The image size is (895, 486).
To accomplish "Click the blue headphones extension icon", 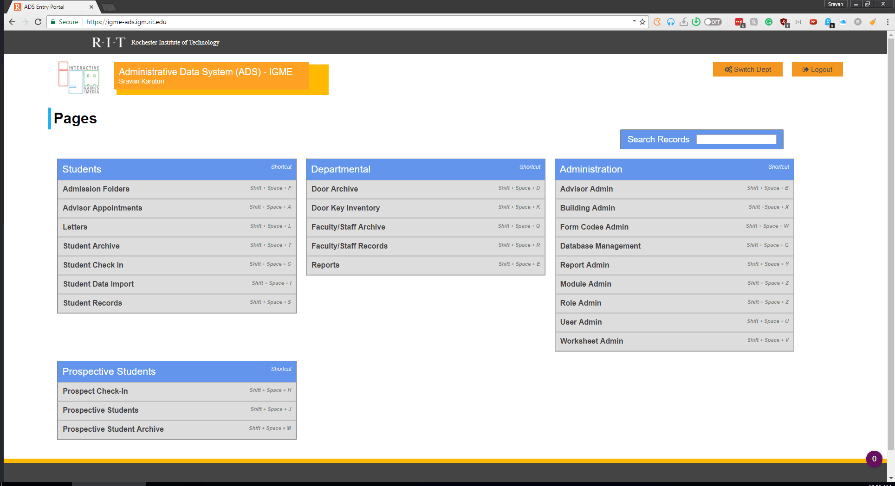I will pyautogui.click(x=671, y=22).
